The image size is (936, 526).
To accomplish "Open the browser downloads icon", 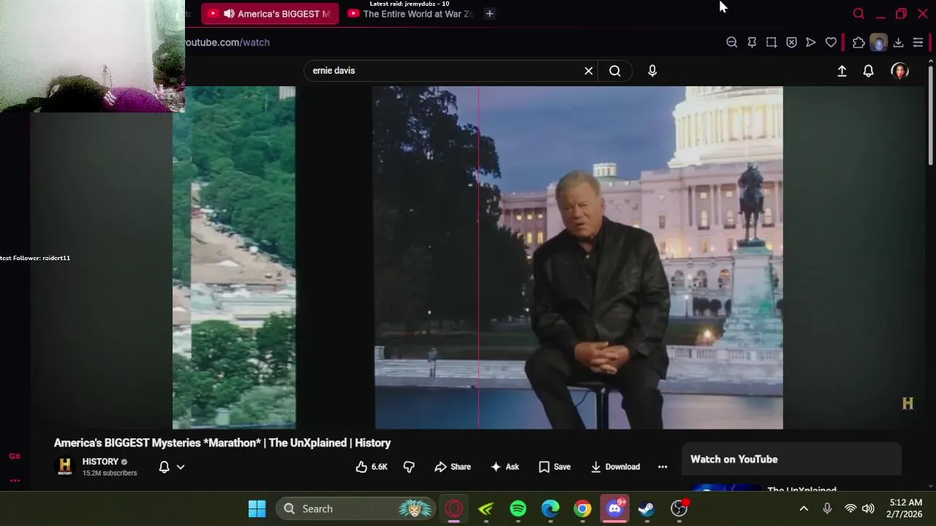I will pyautogui.click(x=898, y=42).
